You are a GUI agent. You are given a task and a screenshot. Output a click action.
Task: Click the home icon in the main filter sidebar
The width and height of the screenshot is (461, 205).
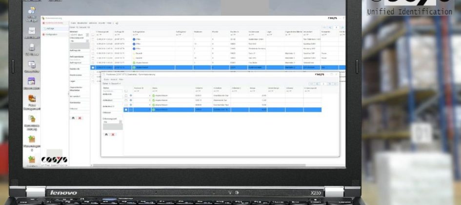click(73, 118)
